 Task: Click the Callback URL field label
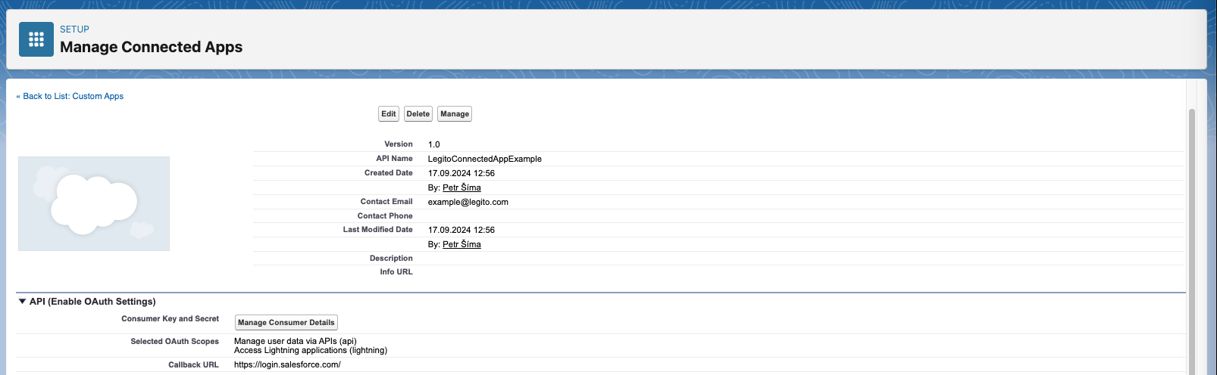pyautogui.click(x=193, y=364)
